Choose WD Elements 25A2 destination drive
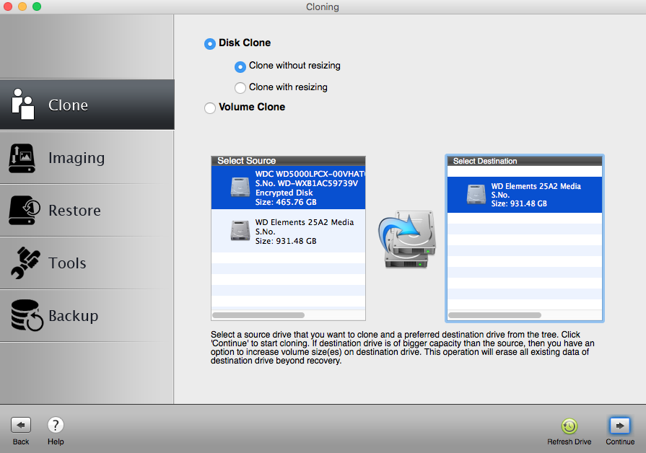This screenshot has width=646, height=453. (x=524, y=195)
